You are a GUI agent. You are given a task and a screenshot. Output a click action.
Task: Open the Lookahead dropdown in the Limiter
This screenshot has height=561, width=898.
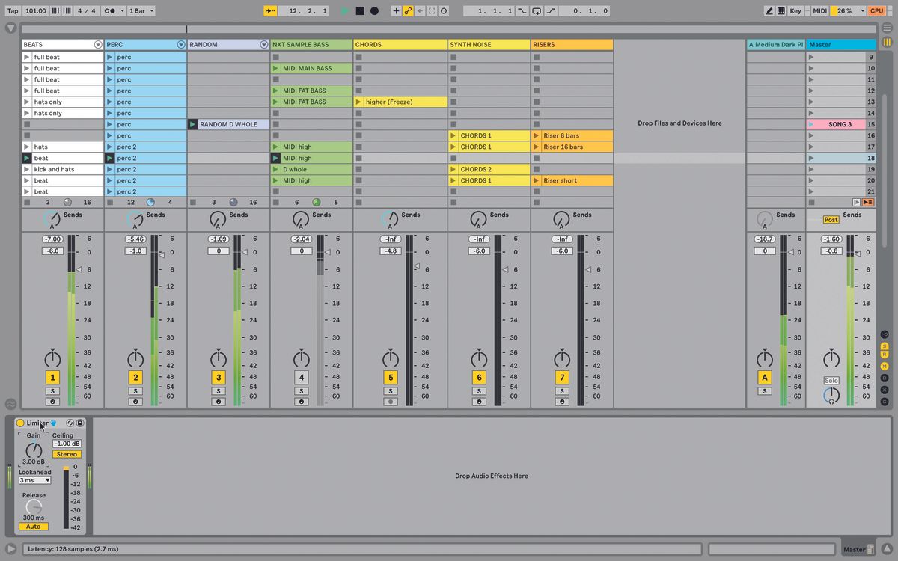pyautogui.click(x=34, y=479)
